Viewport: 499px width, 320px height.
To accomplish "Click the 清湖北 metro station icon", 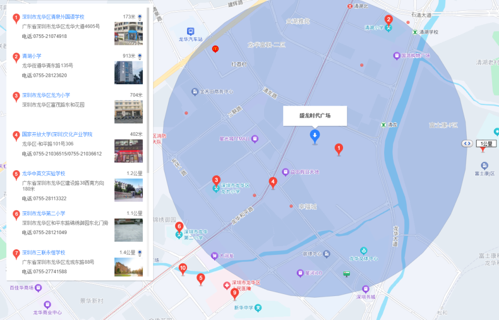I will (x=350, y=6).
